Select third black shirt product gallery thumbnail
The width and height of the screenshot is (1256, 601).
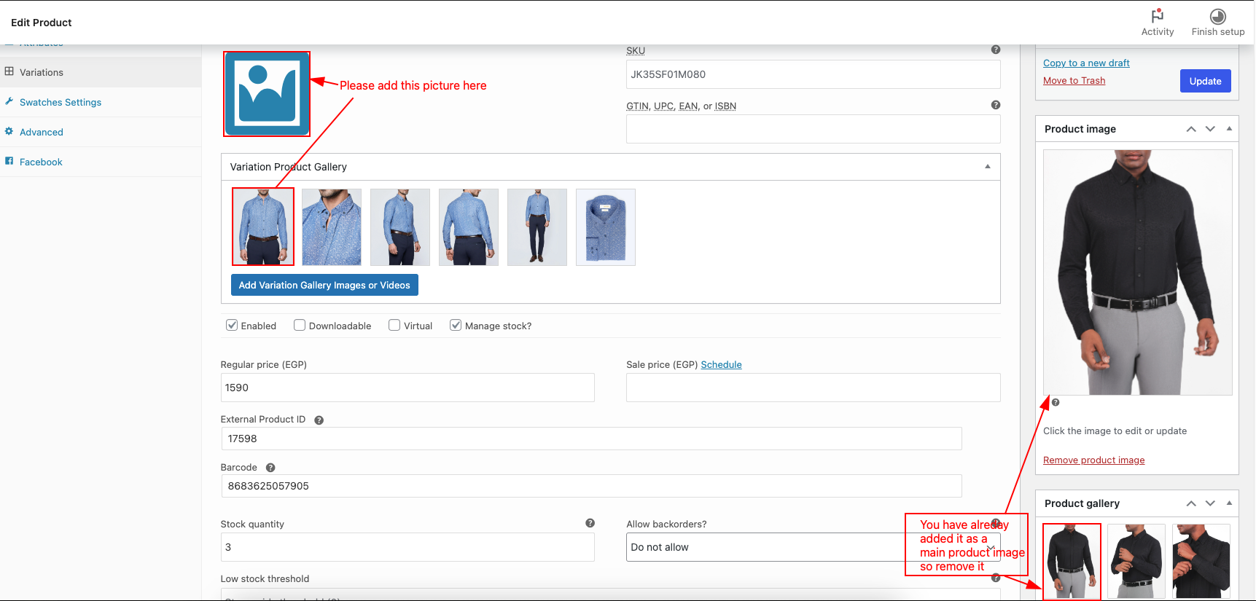(1201, 562)
